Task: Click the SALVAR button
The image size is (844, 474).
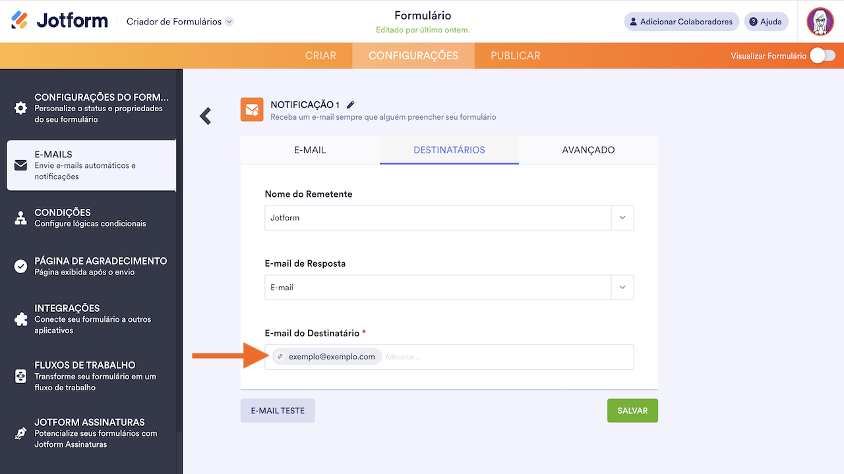Action: (632, 410)
